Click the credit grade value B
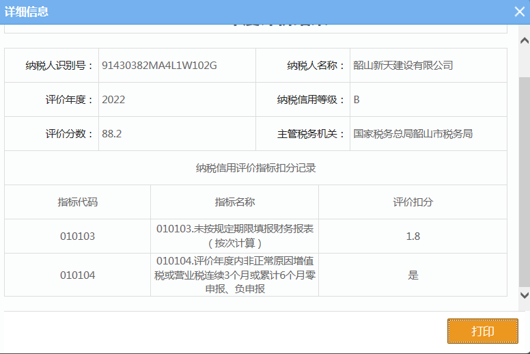The image size is (530, 354). tap(357, 100)
